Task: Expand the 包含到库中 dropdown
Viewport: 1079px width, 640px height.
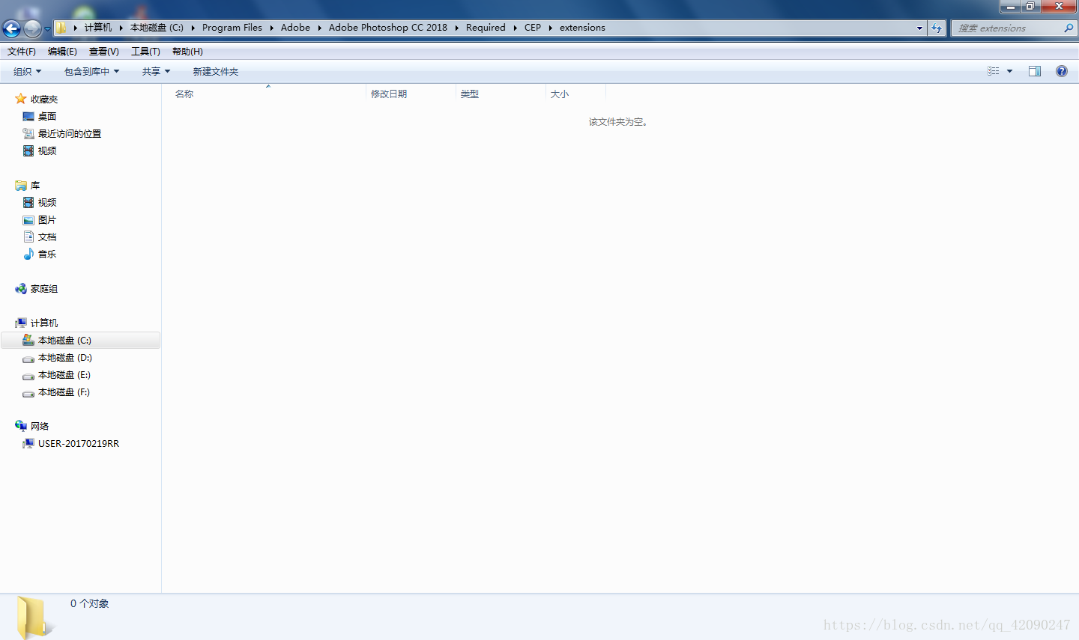Action: click(91, 72)
